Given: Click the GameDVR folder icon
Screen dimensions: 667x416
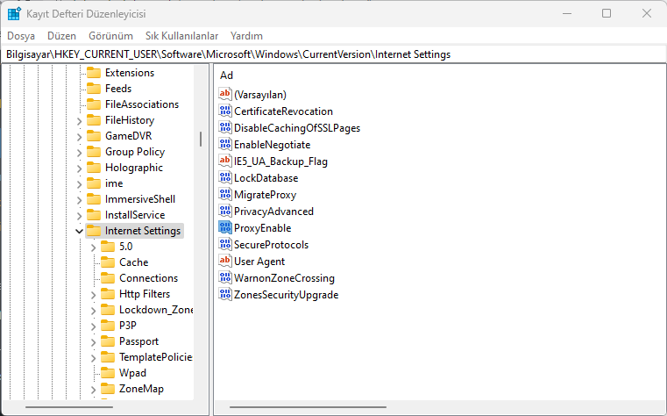Looking at the screenshot, I should coord(94,136).
